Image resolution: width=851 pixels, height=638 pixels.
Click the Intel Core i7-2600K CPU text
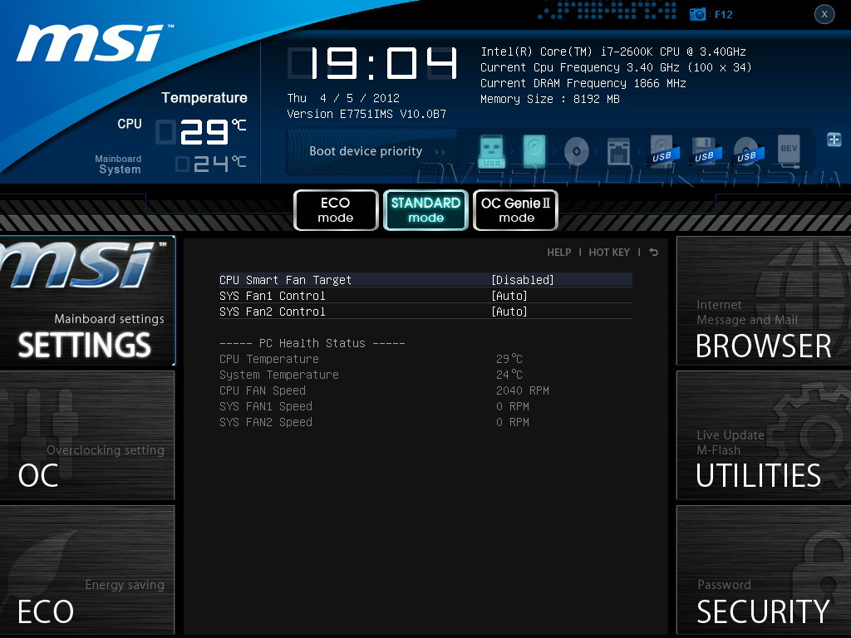pos(613,52)
